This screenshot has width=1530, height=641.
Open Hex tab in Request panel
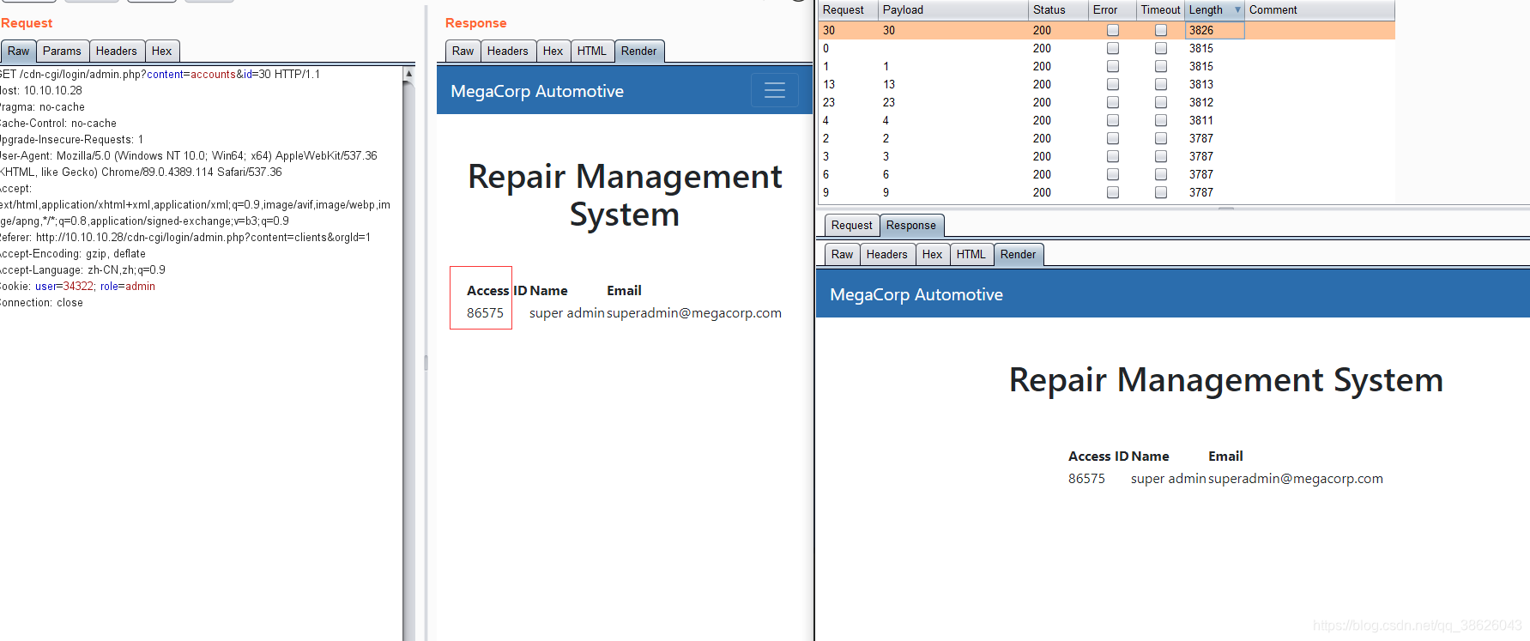[x=161, y=51]
